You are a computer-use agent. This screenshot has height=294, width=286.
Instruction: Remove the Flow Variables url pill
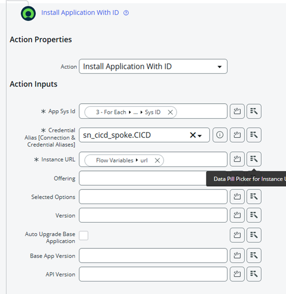[157, 160]
